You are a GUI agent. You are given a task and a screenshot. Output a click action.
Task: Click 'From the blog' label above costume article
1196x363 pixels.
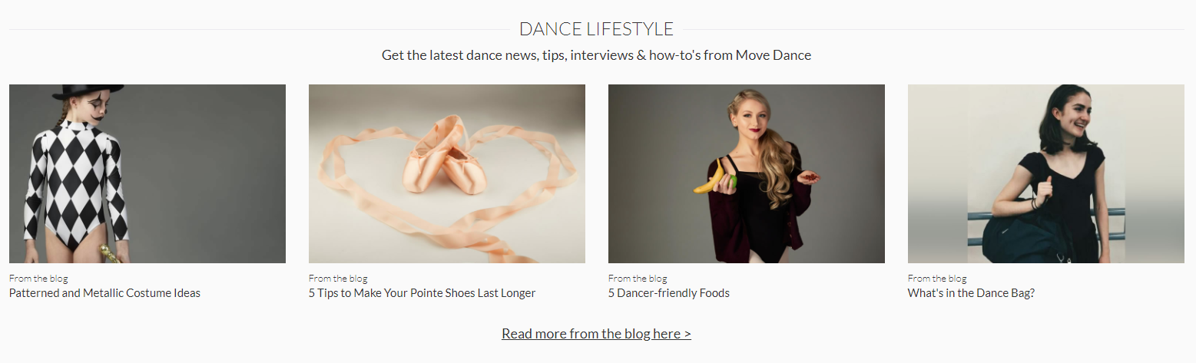pyautogui.click(x=38, y=279)
